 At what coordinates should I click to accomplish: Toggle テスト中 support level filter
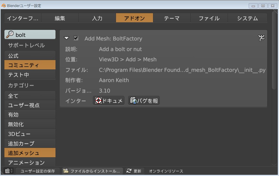pyautogui.click(x=30, y=74)
